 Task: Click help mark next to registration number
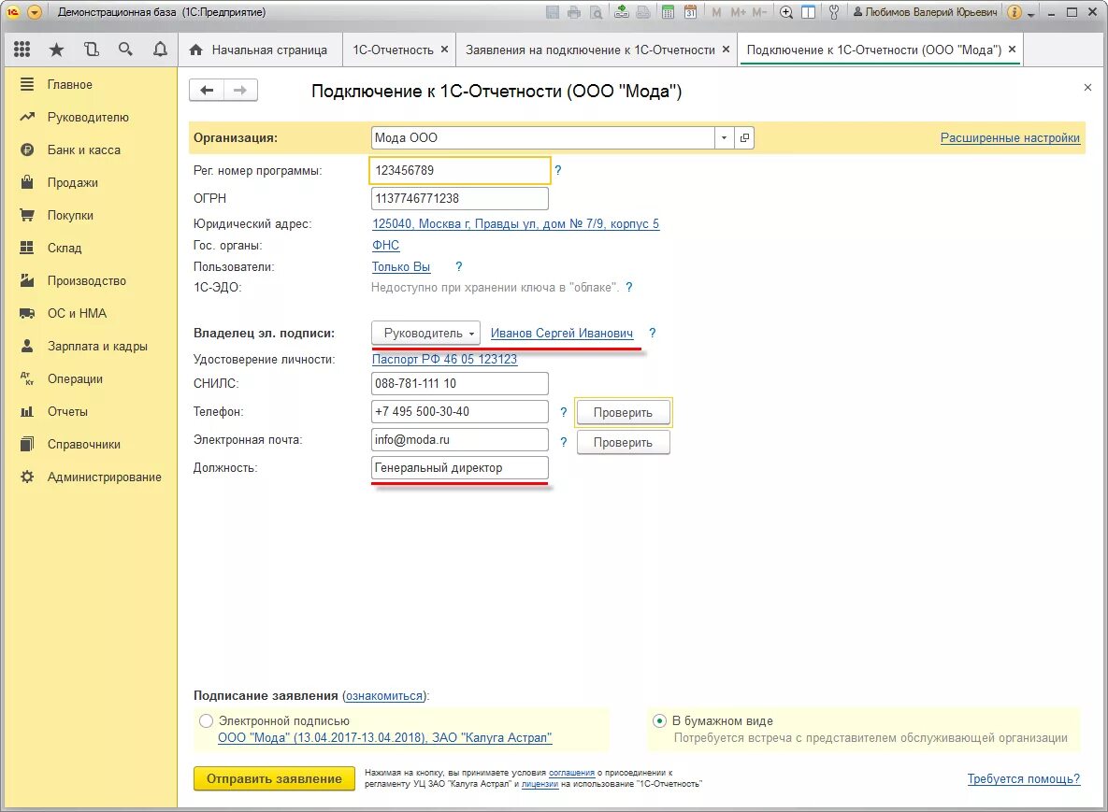point(558,170)
